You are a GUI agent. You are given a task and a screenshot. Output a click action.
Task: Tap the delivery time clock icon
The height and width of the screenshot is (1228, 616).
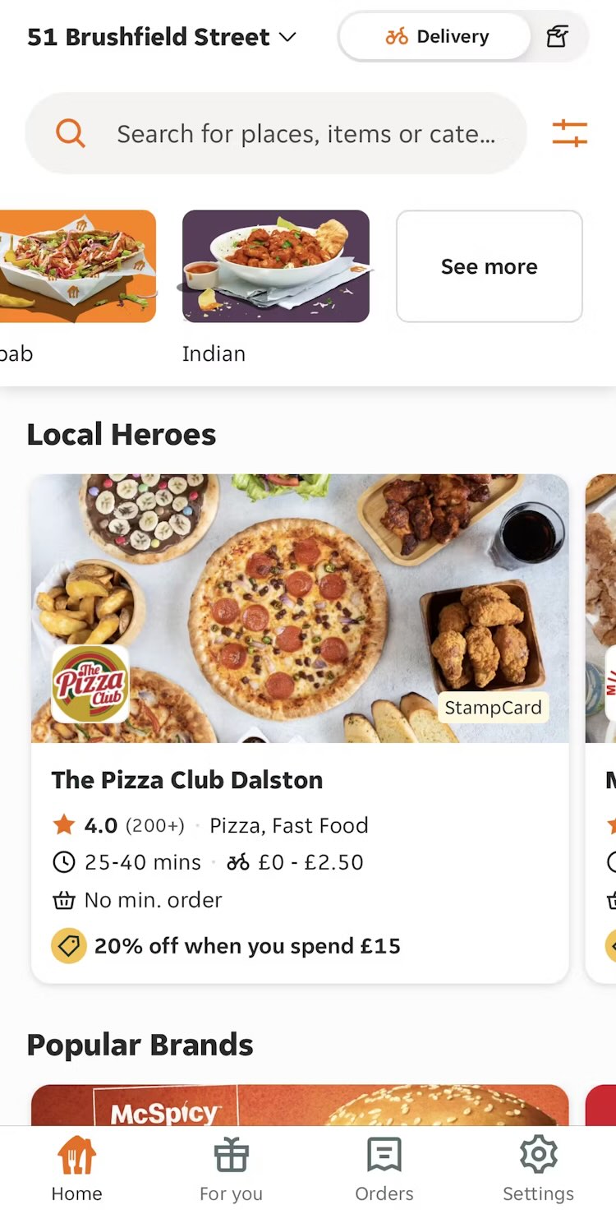click(x=63, y=862)
